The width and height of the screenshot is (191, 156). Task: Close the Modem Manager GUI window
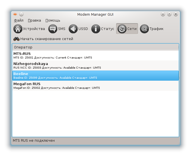[x=176, y=14]
